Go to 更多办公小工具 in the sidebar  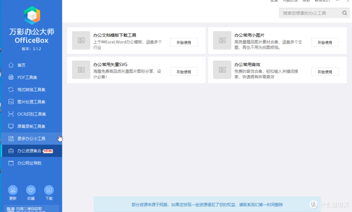tap(32, 138)
